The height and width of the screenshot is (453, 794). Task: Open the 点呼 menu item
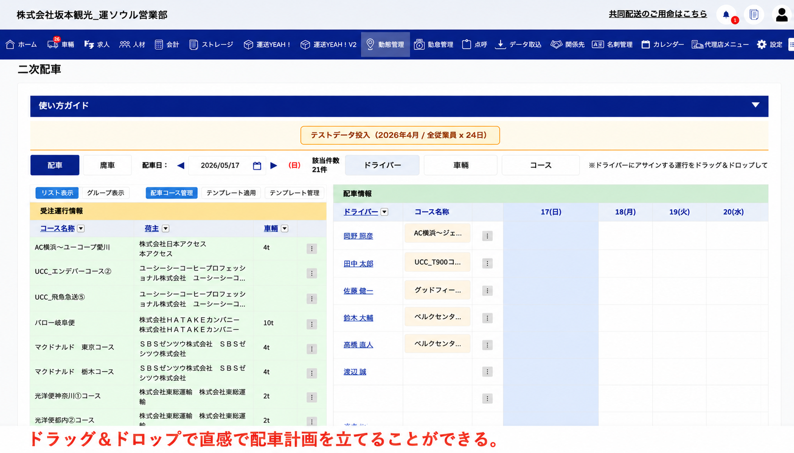coord(474,44)
